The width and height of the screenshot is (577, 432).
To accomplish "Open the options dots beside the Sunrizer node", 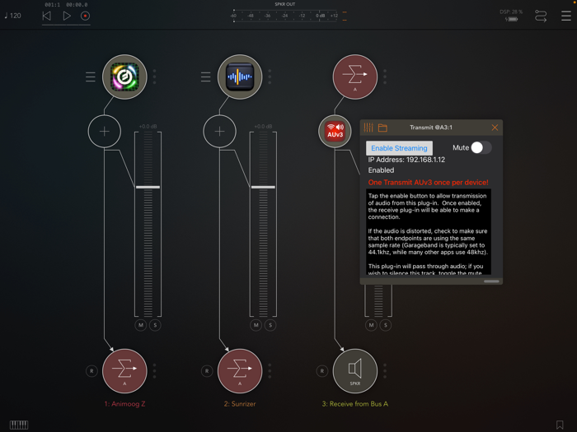I will [x=270, y=77].
